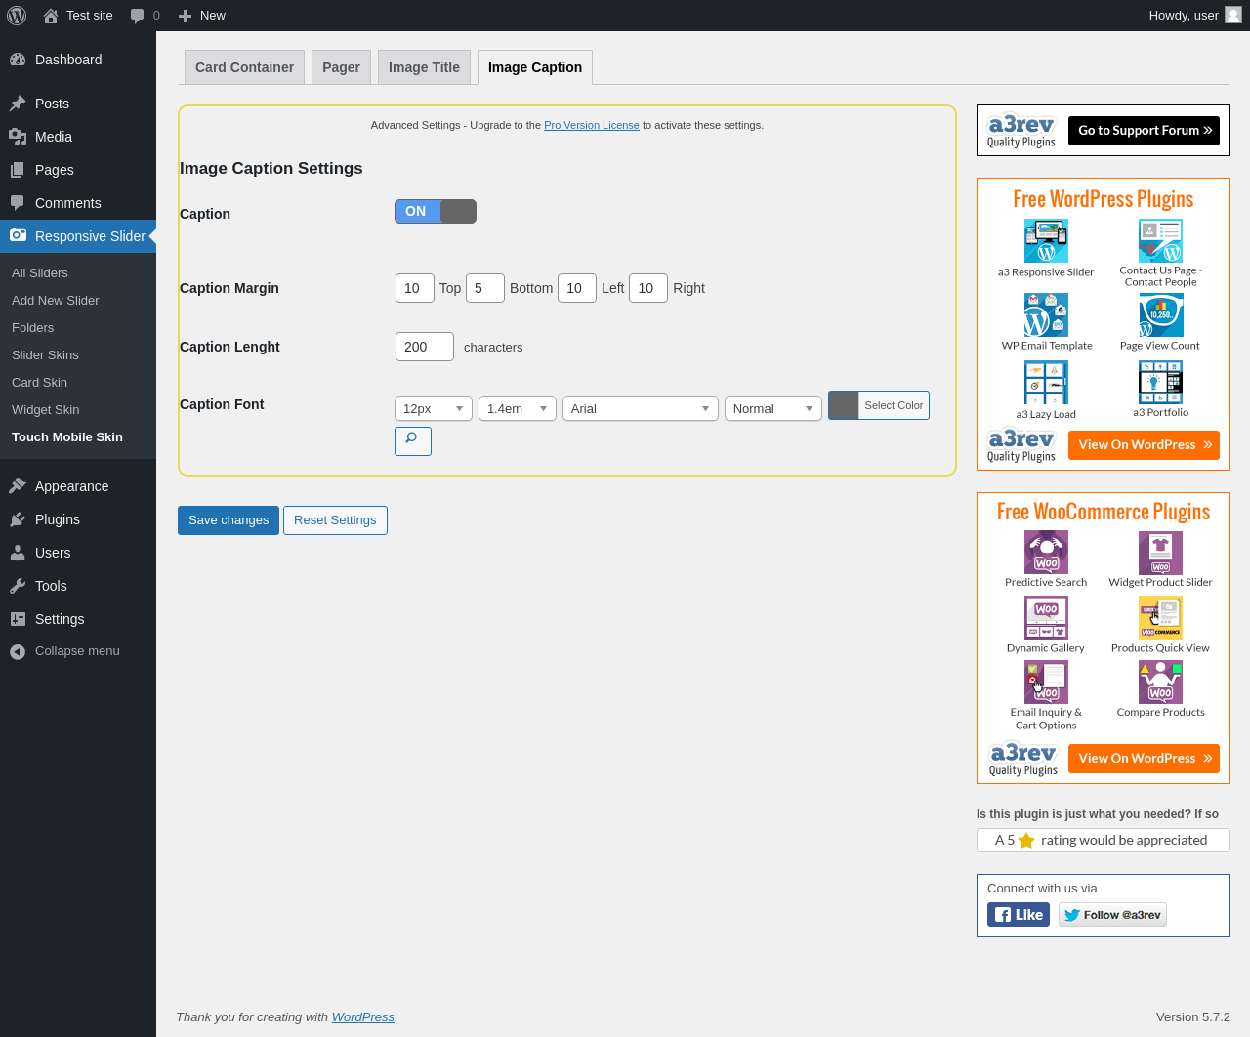
Task: Switch to the Card Container tab
Action: click(244, 67)
